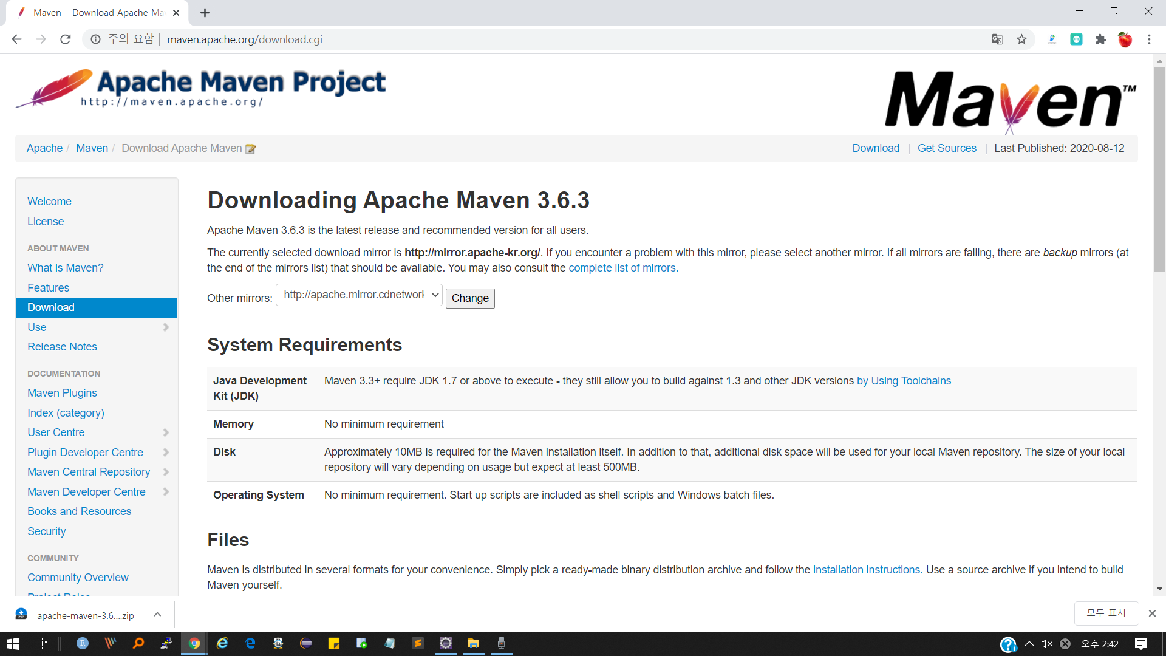Click the scrollbar down arrow

click(1159, 589)
